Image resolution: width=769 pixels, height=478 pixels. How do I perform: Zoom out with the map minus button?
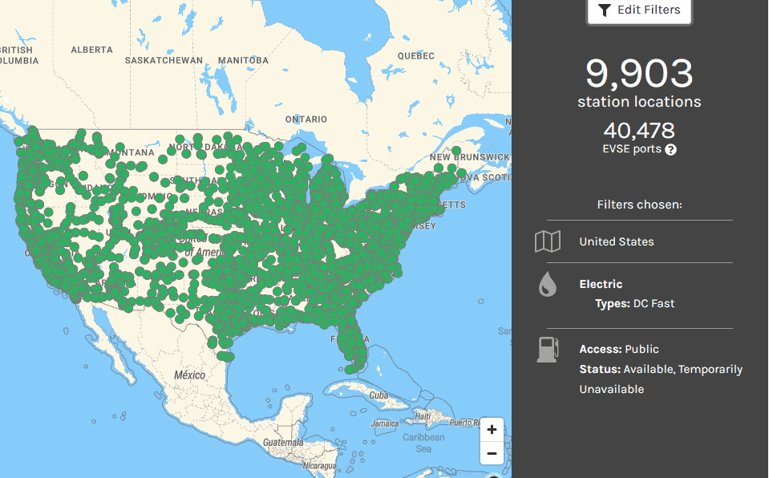pos(492,453)
